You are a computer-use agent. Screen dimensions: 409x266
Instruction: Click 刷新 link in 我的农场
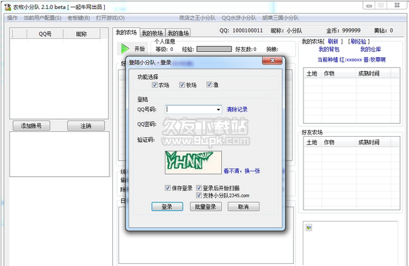coord(333,41)
